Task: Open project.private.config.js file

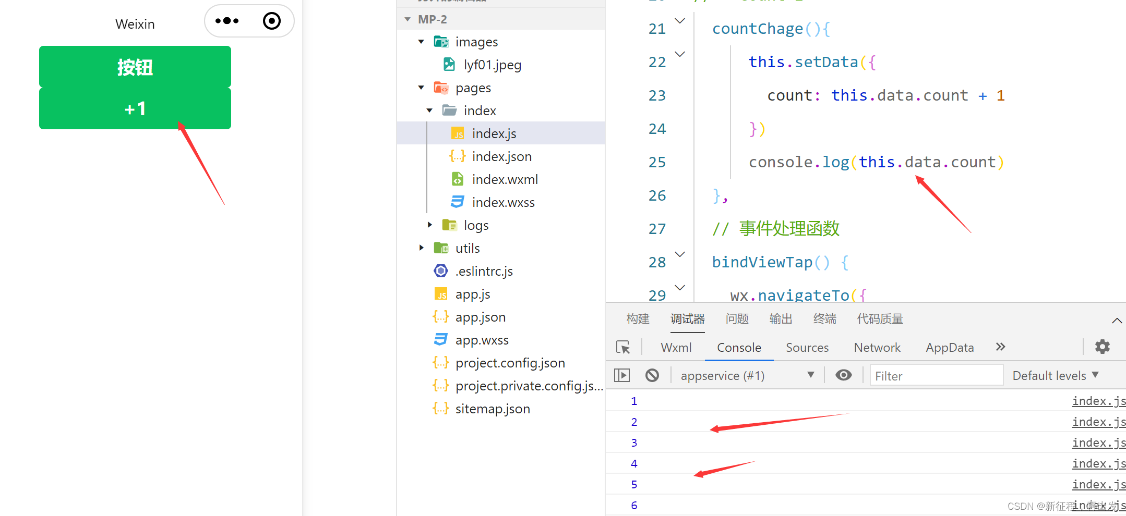Action: pos(529,386)
